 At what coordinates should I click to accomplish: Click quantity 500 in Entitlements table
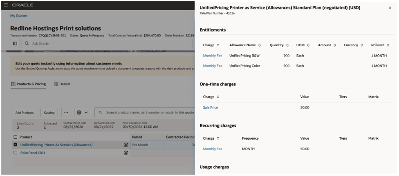click(286, 66)
